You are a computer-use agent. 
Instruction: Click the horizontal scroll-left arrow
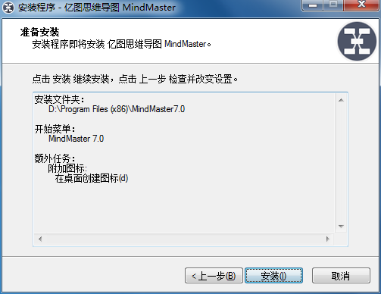click(40, 239)
